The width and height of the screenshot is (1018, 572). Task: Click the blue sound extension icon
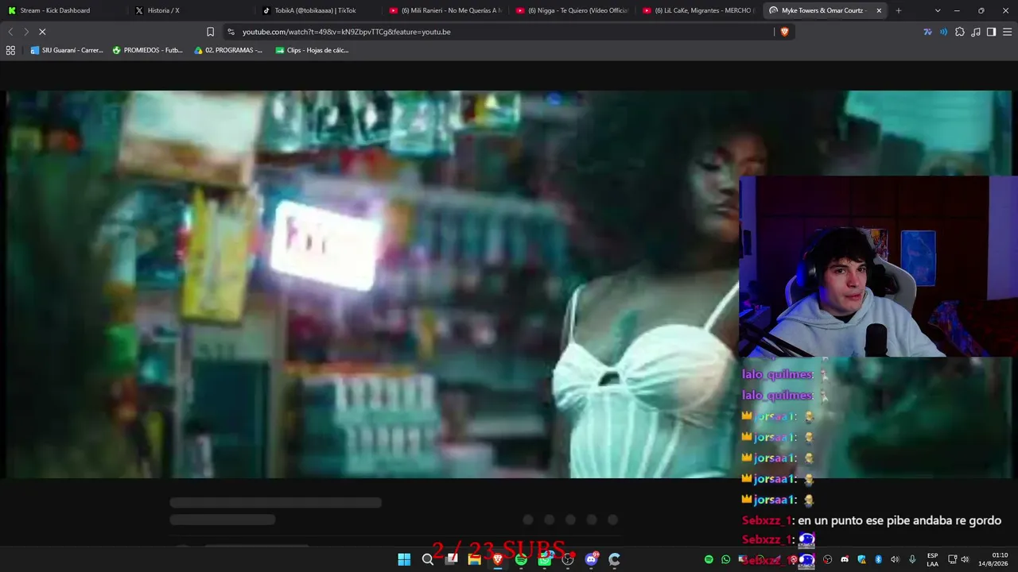click(943, 32)
